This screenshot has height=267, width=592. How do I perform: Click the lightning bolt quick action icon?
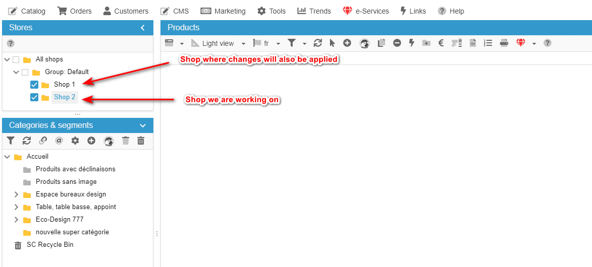click(x=412, y=43)
